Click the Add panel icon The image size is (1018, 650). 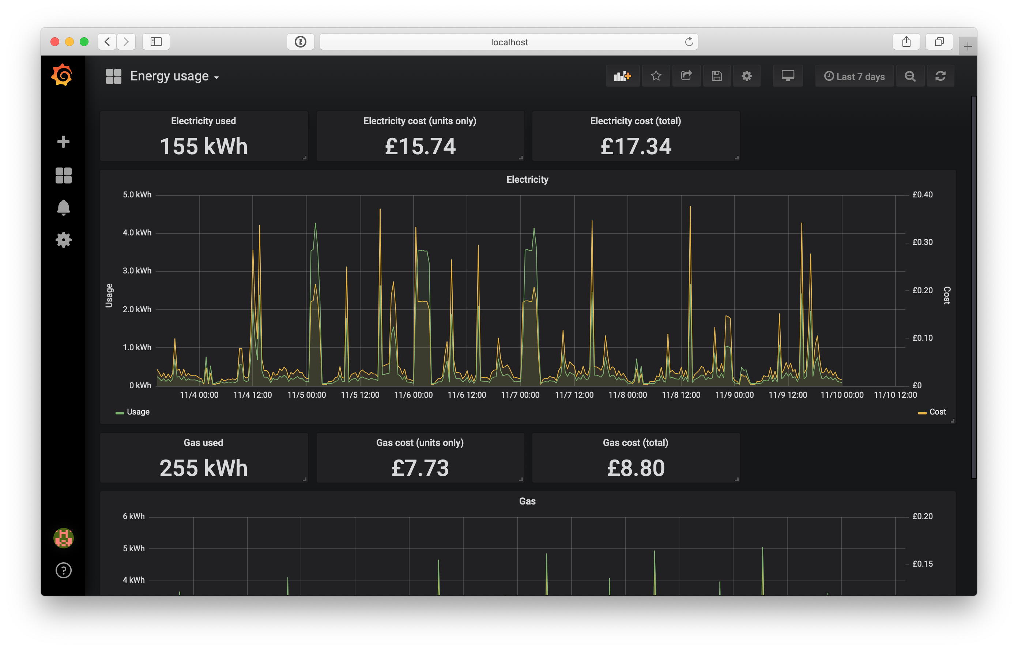tap(622, 76)
